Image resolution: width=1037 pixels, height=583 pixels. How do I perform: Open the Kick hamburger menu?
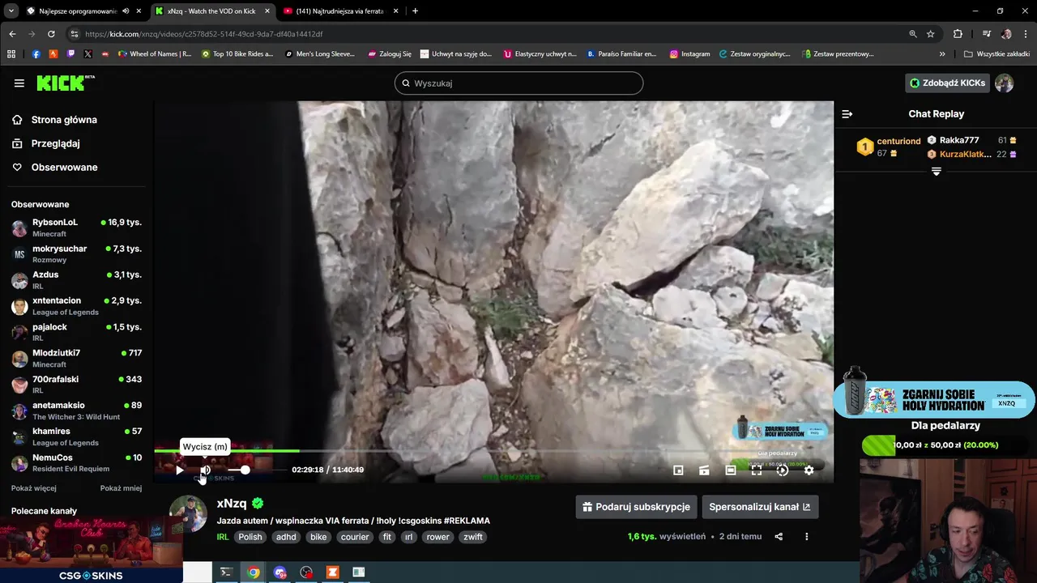(x=19, y=83)
